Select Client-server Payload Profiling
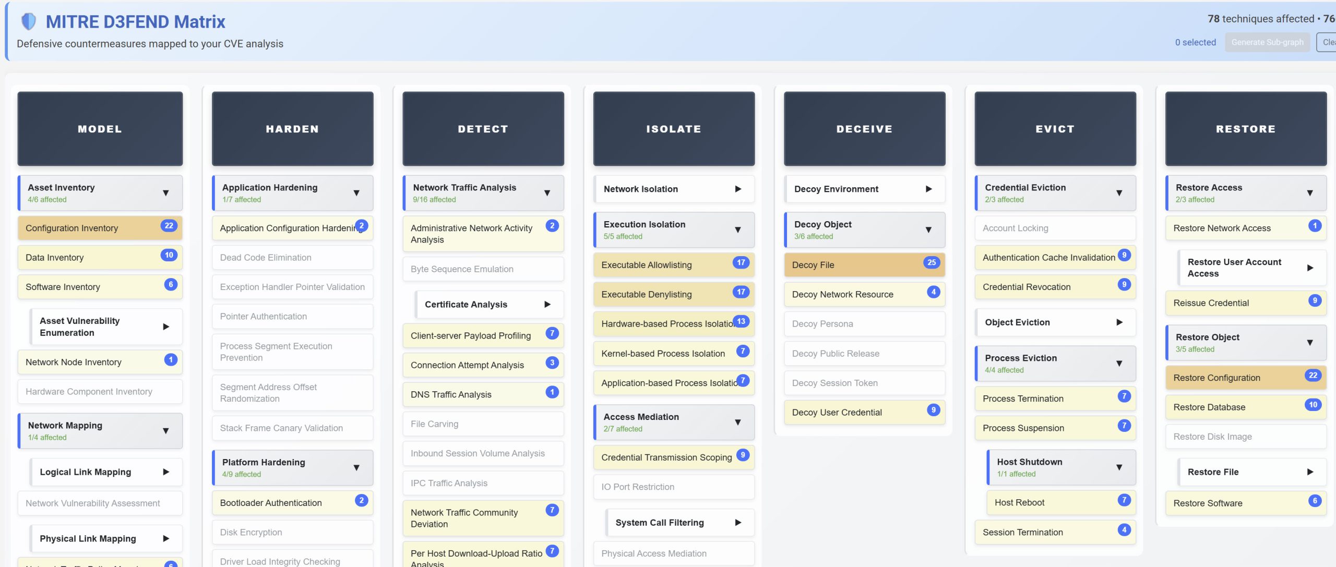 [x=483, y=335]
